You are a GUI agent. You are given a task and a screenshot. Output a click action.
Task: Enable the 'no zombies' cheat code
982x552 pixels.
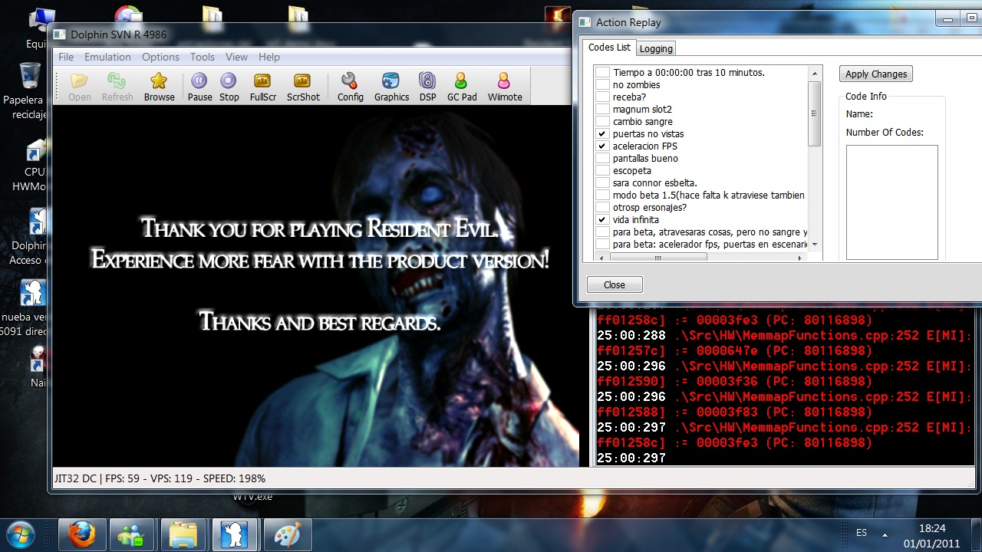603,85
